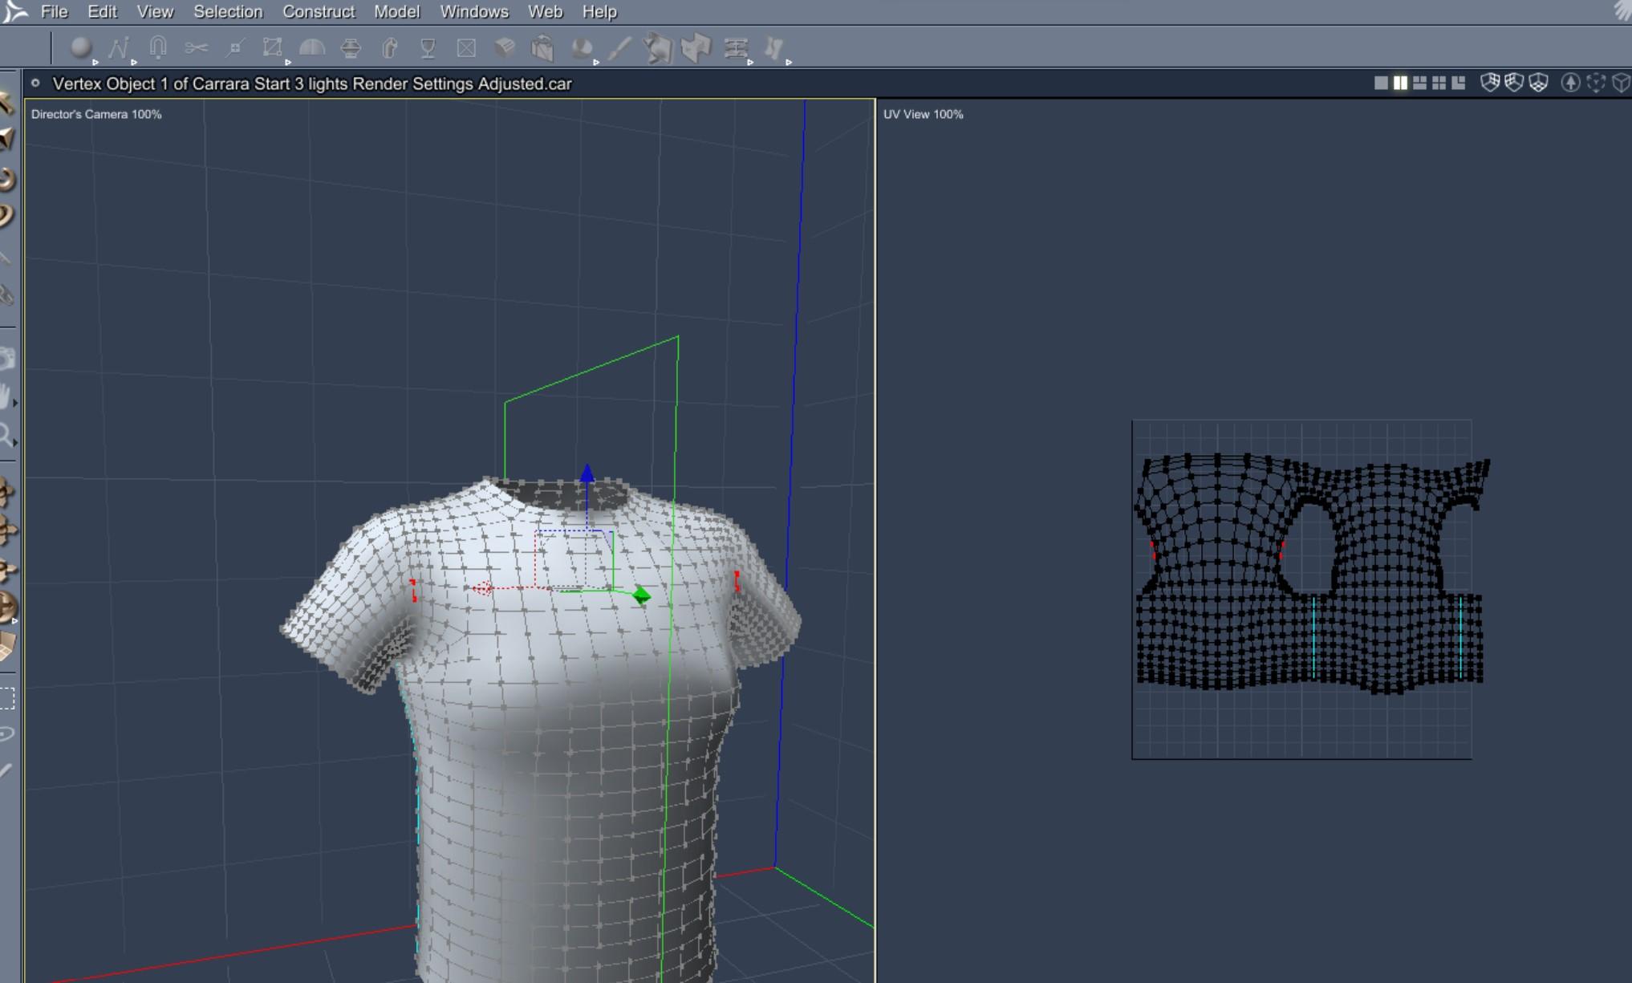Toggle the bottom grid working plane icon
Viewport: 1632px width, 983px height.
[x=1538, y=83]
